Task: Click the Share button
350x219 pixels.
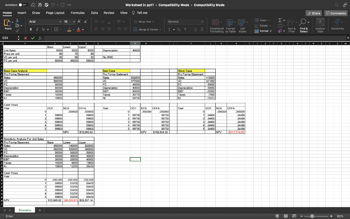Action: pyautogui.click(x=313, y=13)
